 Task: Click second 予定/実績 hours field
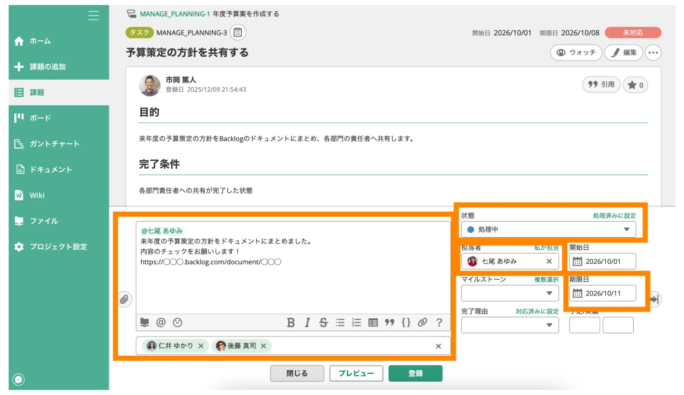(x=618, y=325)
